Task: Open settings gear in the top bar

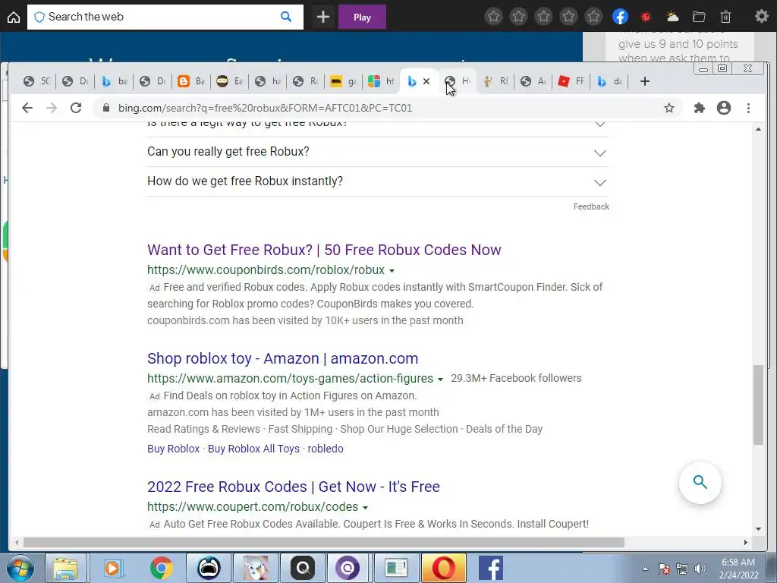Action: pos(762,17)
